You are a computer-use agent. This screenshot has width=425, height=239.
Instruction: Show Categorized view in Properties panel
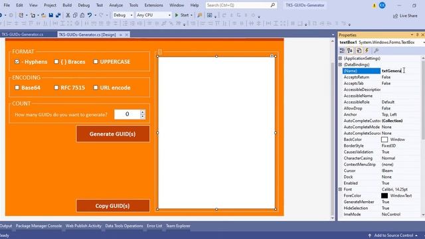coord(342,50)
